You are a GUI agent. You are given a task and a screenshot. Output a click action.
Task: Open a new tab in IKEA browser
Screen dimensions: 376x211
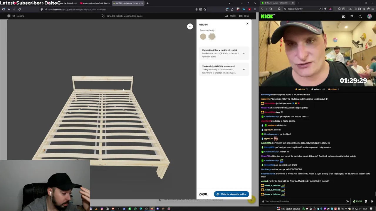pyautogui.click(x=147, y=3)
